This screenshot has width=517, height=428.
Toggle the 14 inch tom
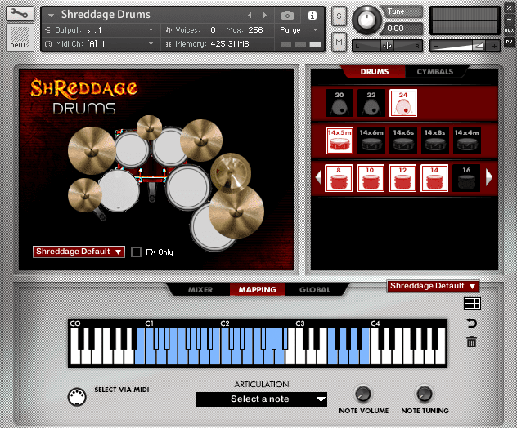tap(434, 178)
